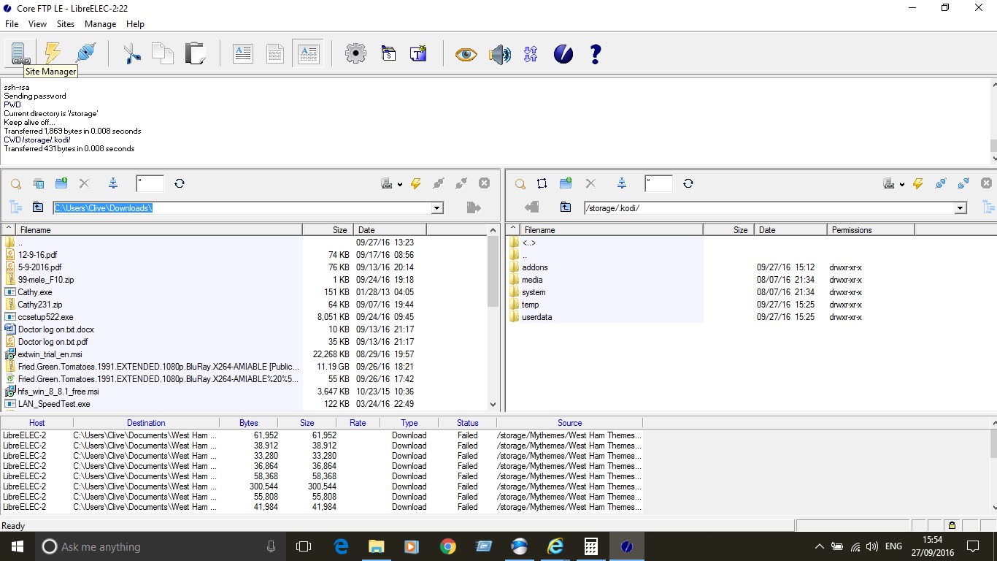Open the Windows Start menu
The width and height of the screenshot is (997, 561).
pyautogui.click(x=18, y=546)
